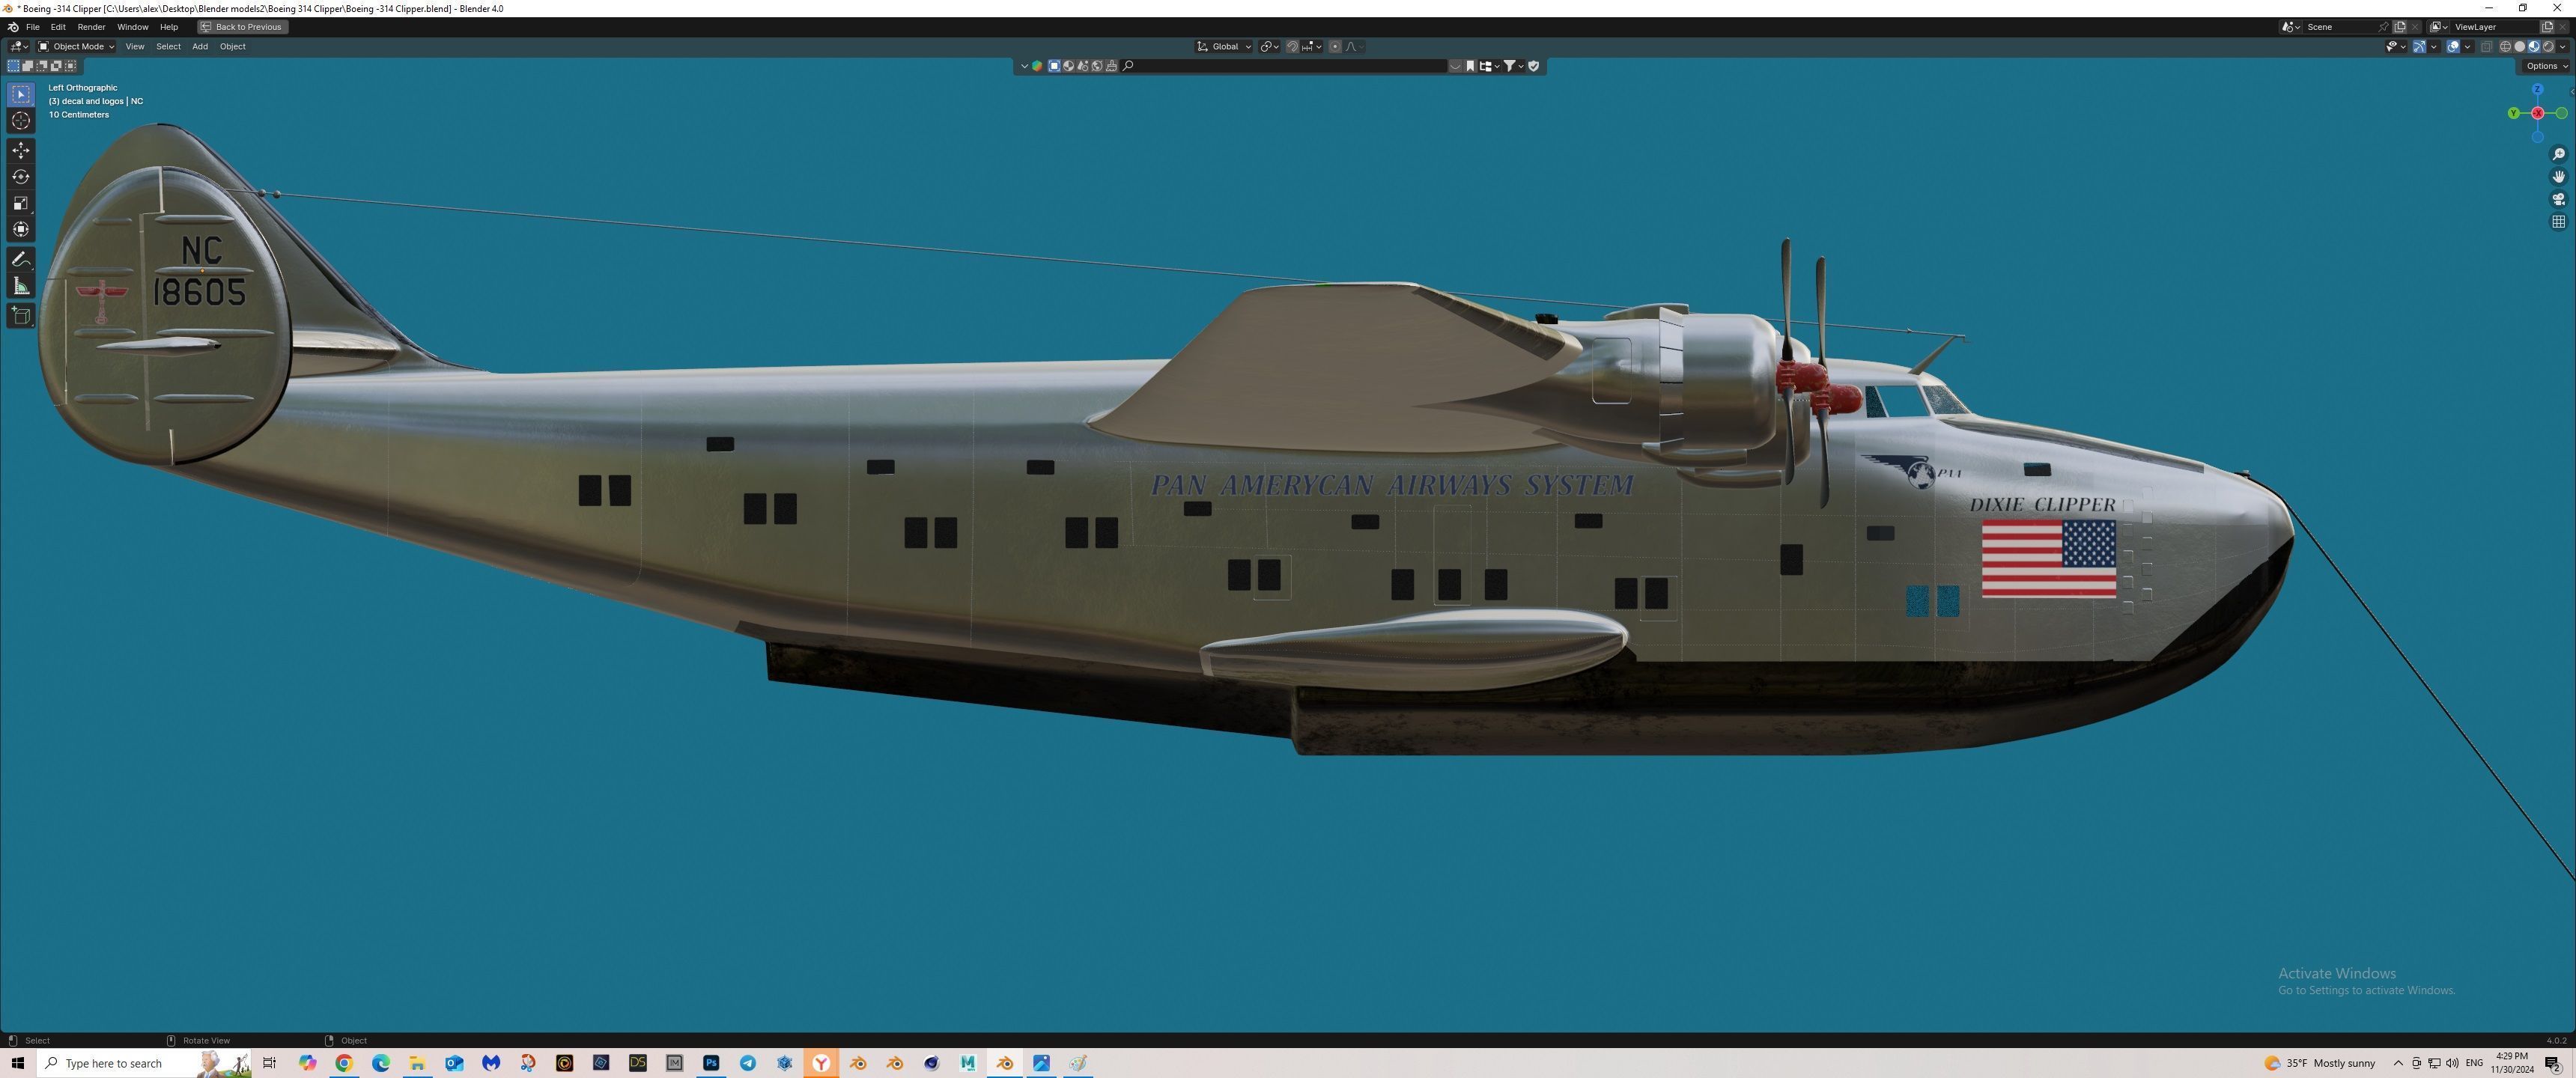Switch to Rendered viewport shading
2576x1078 pixels.
pyautogui.click(x=2548, y=46)
